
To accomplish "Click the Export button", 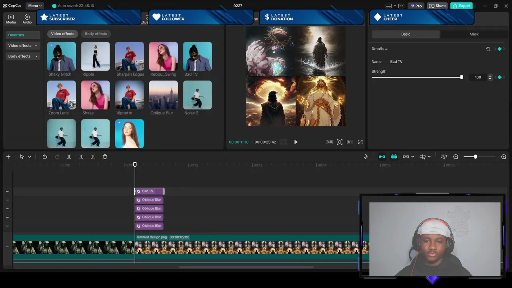I will (461, 6).
